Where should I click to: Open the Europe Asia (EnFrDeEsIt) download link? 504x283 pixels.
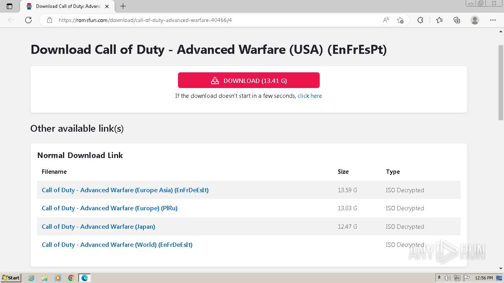(125, 190)
